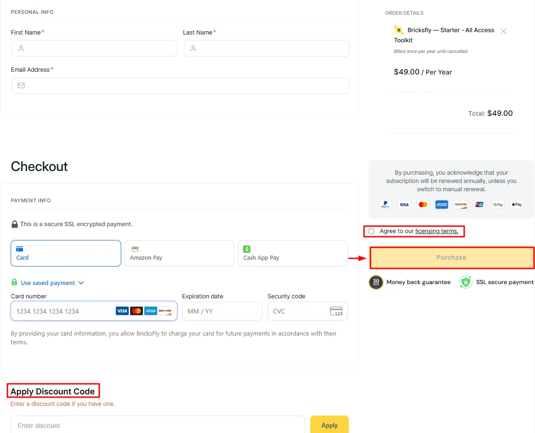Click the green SSL shield icon
The width and height of the screenshot is (535, 433).
point(466,282)
